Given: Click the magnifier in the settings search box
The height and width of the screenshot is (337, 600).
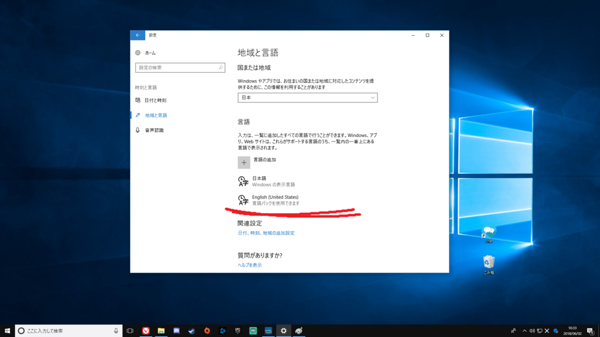Looking at the screenshot, I should (x=220, y=68).
